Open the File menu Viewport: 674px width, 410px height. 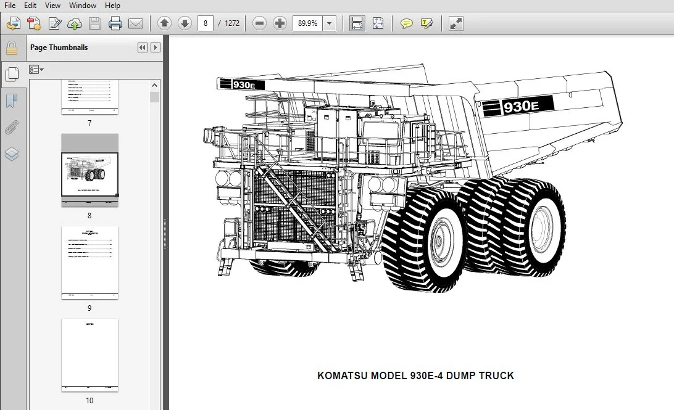tap(9, 6)
